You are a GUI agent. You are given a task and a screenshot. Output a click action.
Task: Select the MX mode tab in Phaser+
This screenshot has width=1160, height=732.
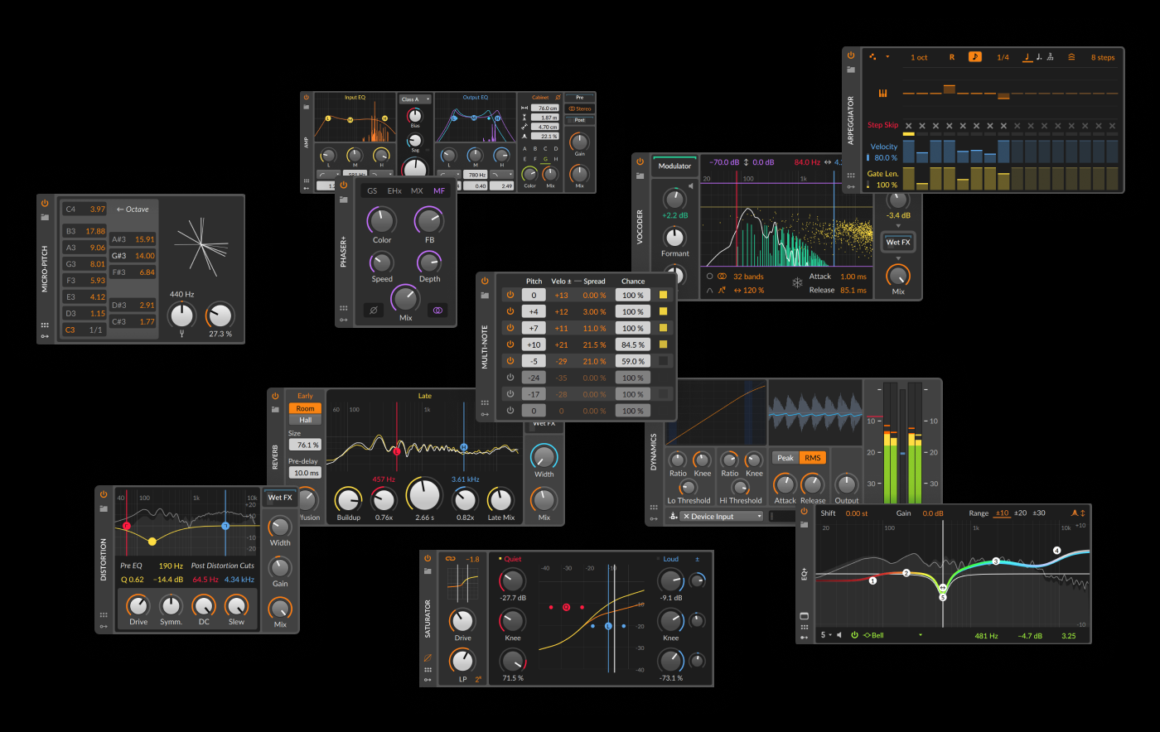pyautogui.click(x=417, y=190)
